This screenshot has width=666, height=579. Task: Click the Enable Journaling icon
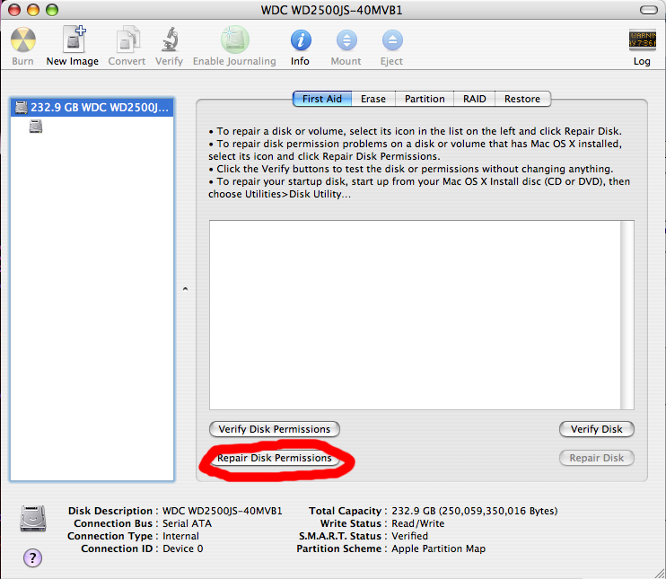[234, 39]
